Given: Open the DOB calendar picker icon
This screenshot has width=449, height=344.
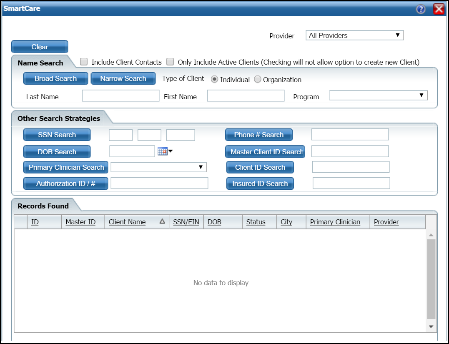Looking at the screenshot, I should coord(163,151).
